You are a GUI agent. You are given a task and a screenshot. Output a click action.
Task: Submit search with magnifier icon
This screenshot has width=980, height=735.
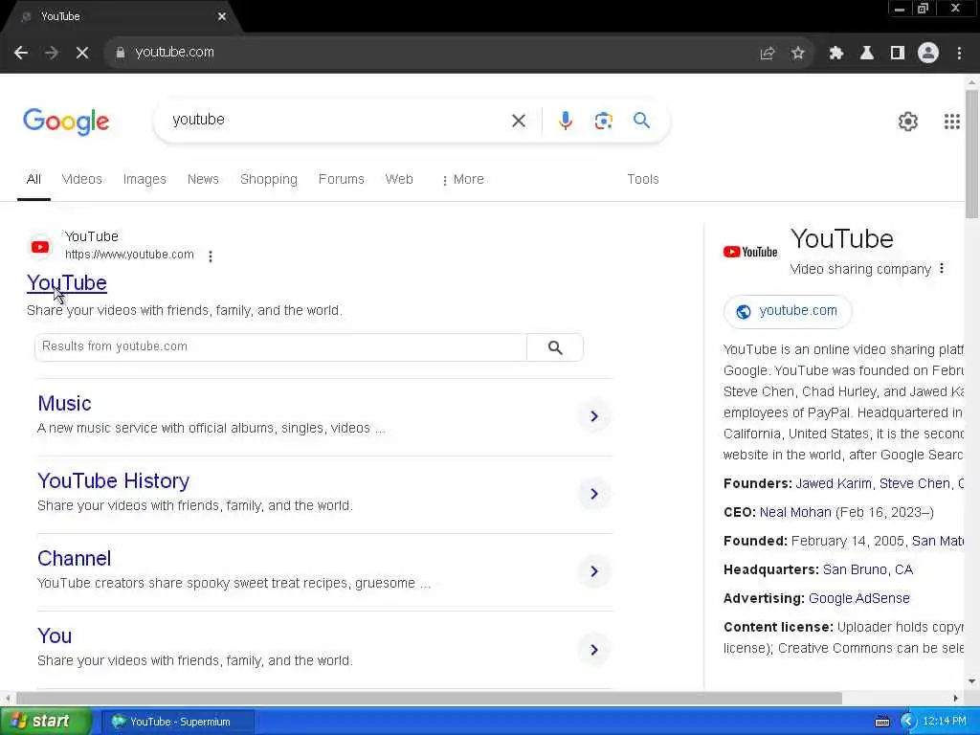click(x=642, y=120)
